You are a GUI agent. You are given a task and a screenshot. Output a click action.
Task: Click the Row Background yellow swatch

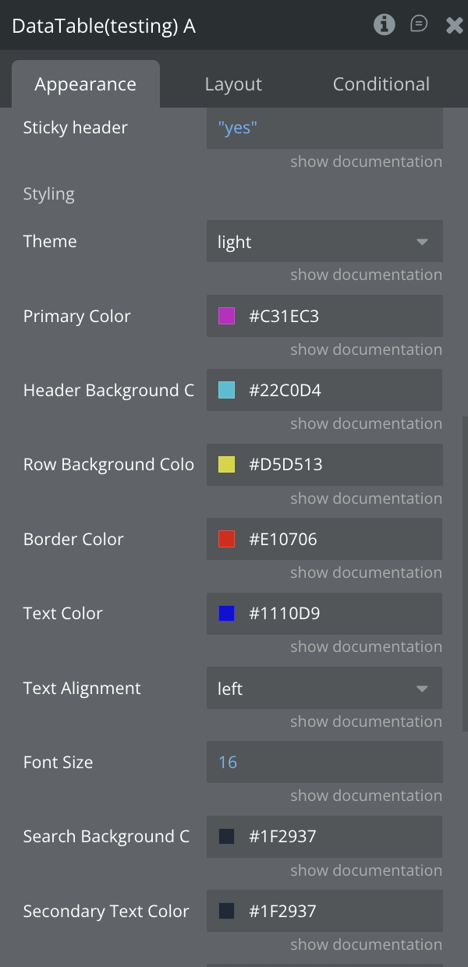pyautogui.click(x=226, y=465)
